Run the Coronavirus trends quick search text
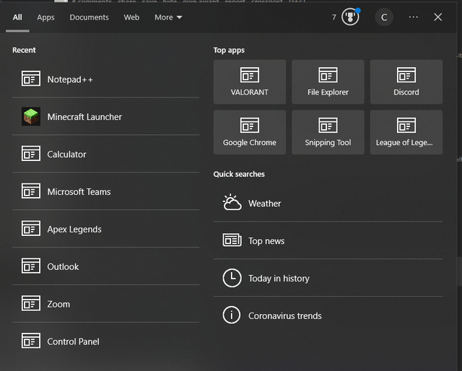 pos(285,316)
